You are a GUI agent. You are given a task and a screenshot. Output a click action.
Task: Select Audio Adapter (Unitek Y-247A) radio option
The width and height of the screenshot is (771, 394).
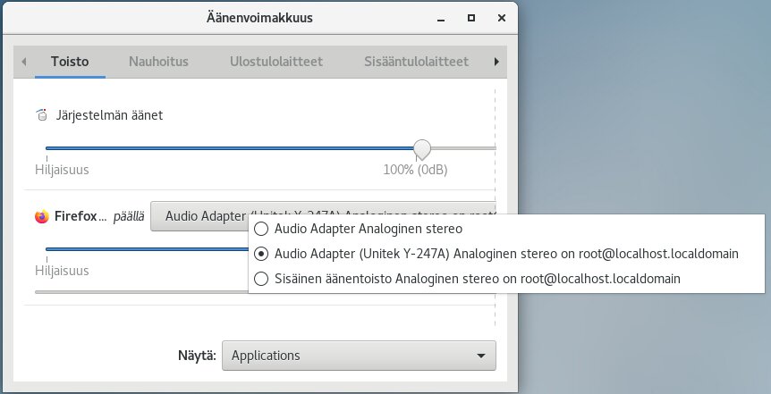tap(496, 254)
